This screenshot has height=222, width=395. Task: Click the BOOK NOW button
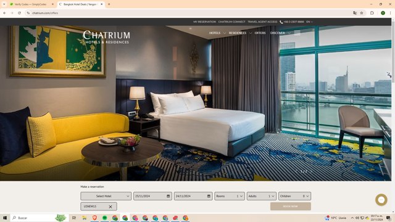pyautogui.click(x=291, y=207)
